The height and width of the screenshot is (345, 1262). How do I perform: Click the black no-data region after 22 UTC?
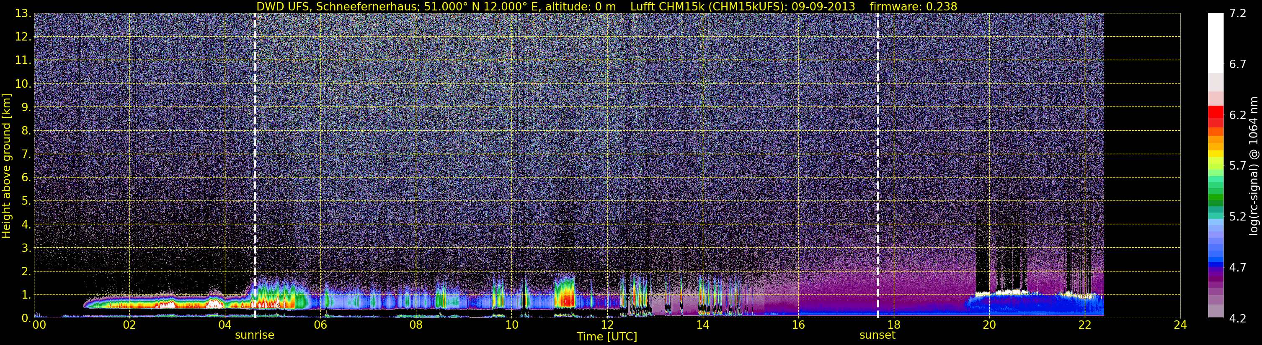[x=1142, y=165]
